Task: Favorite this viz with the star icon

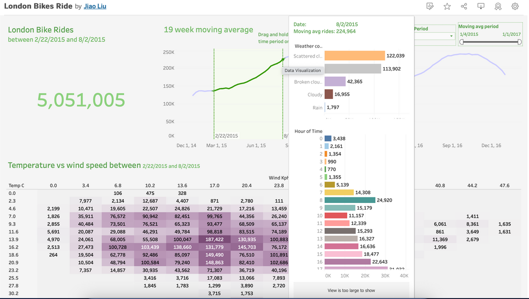Action: coord(447,6)
